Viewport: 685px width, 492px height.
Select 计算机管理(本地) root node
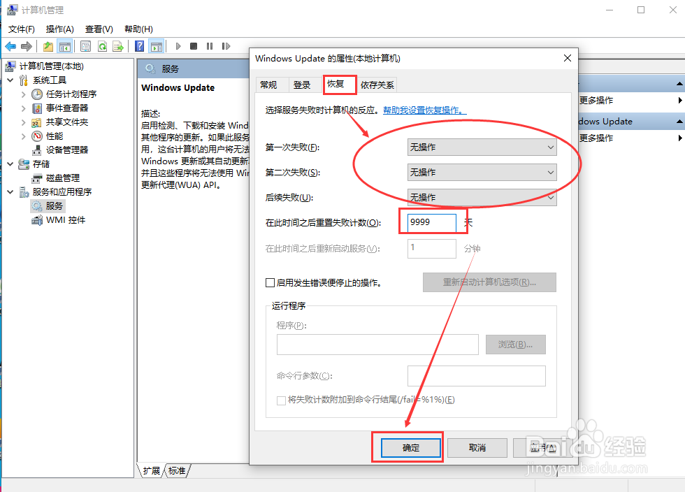(x=51, y=66)
